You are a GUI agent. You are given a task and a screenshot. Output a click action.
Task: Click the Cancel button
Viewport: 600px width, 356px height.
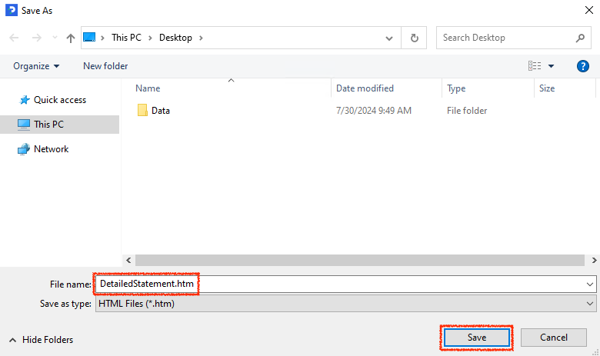554,338
